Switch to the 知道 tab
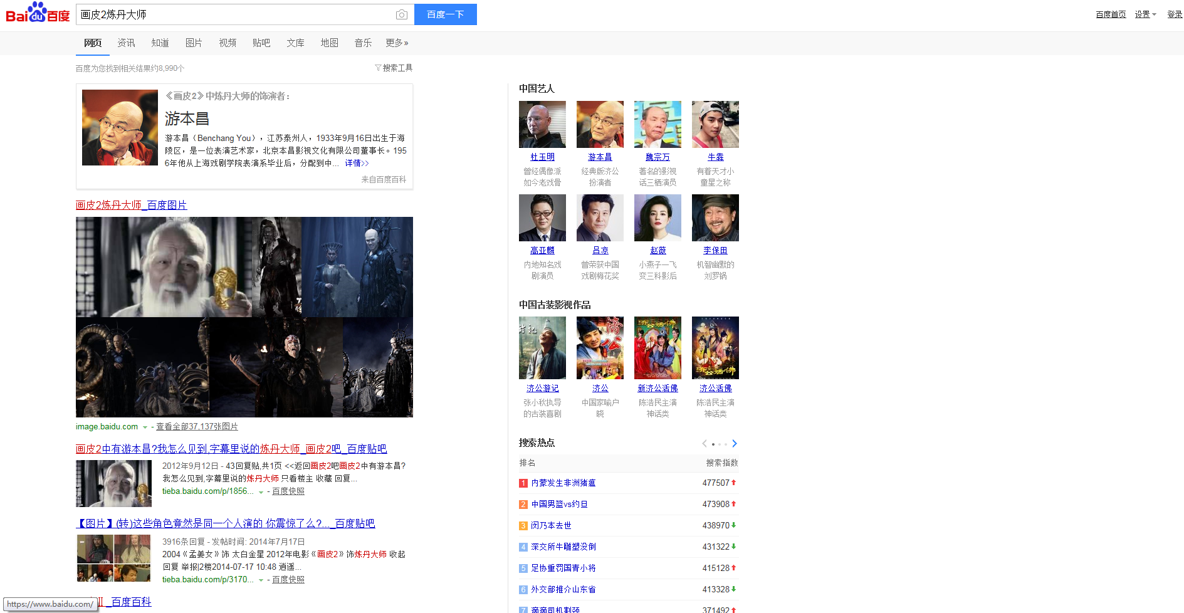 click(x=160, y=43)
